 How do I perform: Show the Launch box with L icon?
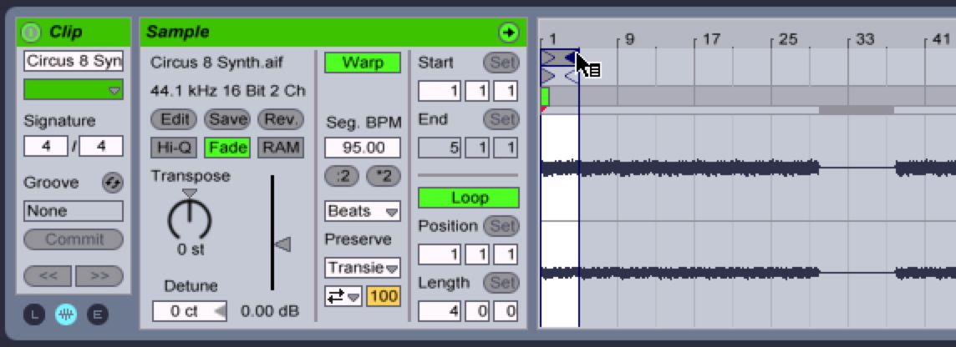point(35,314)
